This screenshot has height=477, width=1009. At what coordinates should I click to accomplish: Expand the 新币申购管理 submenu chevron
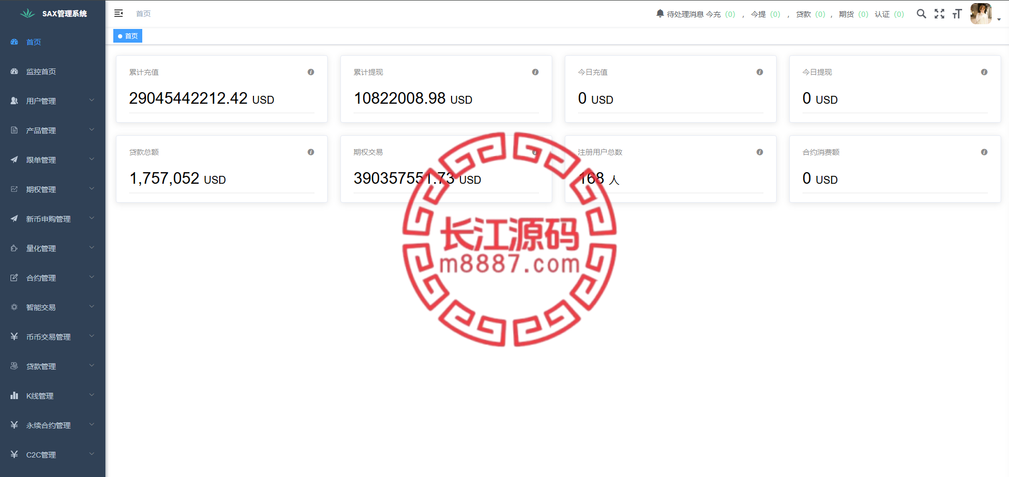(x=92, y=218)
